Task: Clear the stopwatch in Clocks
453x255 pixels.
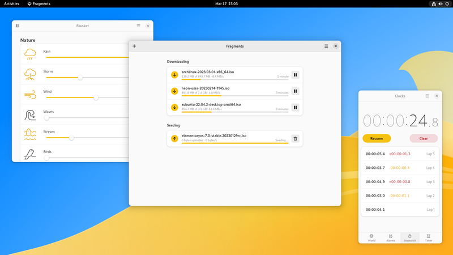Action: click(x=424, y=138)
